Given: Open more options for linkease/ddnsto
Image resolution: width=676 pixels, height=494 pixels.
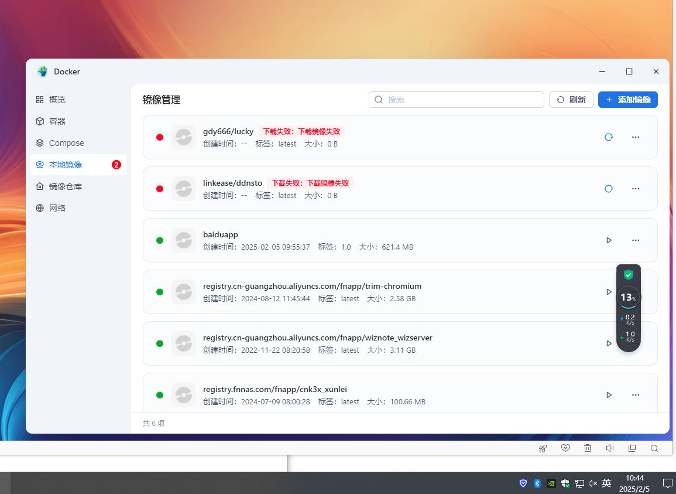Looking at the screenshot, I should (635, 189).
